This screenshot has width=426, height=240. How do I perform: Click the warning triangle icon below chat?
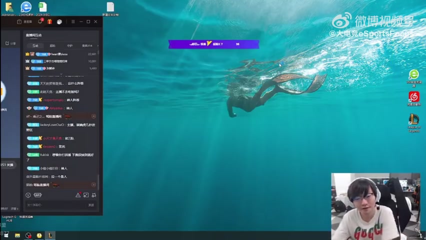(78, 195)
